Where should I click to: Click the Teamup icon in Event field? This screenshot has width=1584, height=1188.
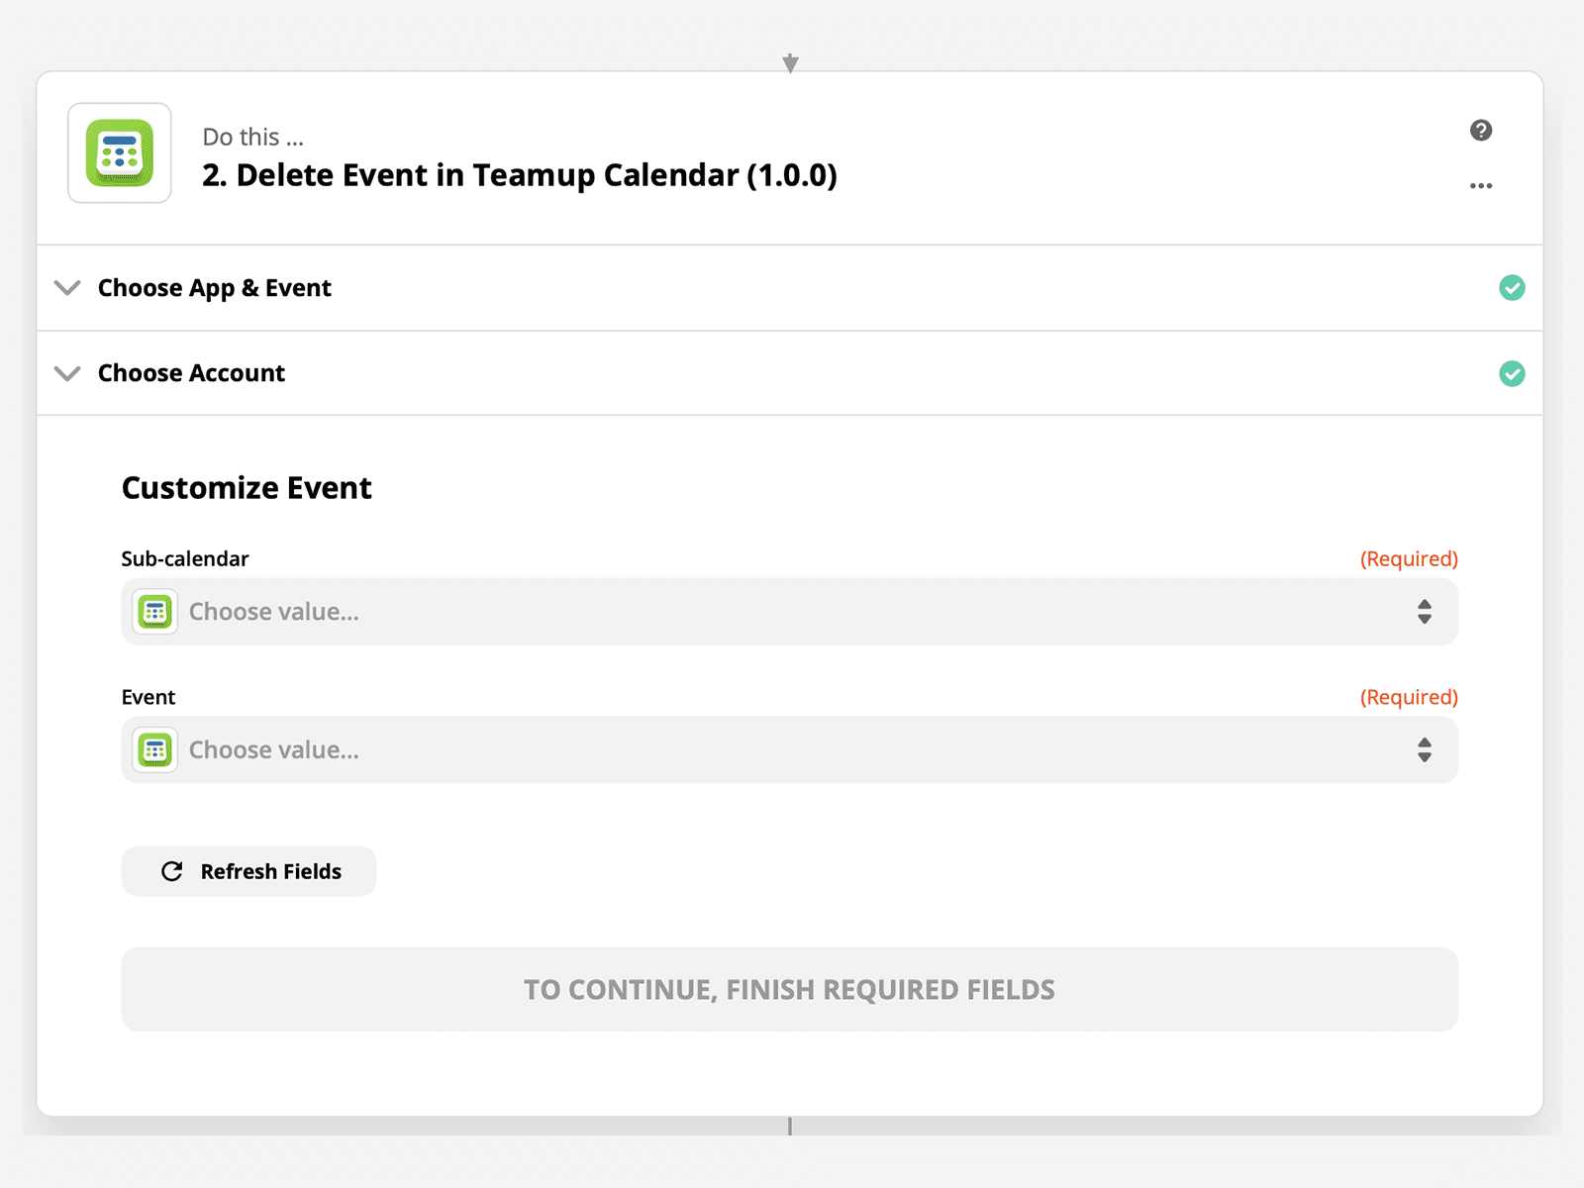point(155,750)
